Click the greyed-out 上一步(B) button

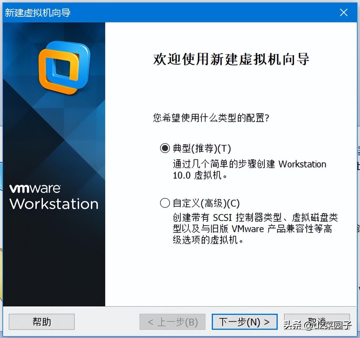tap(173, 322)
